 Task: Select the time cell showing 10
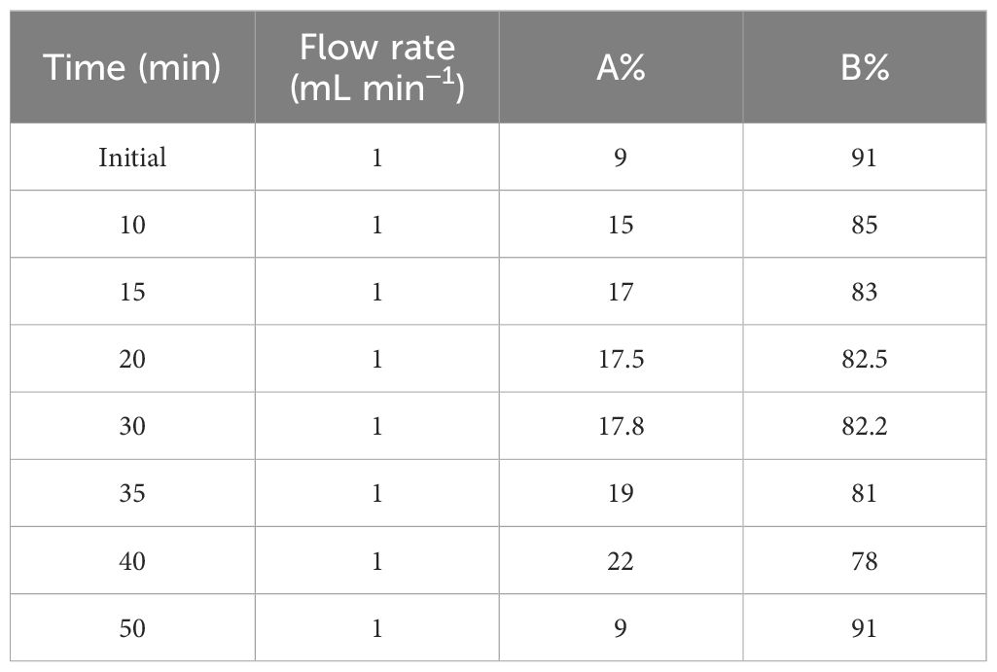click(x=132, y=225)
